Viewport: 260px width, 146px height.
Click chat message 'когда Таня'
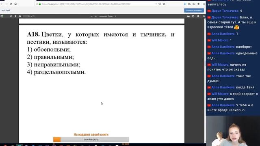[245, 88]
